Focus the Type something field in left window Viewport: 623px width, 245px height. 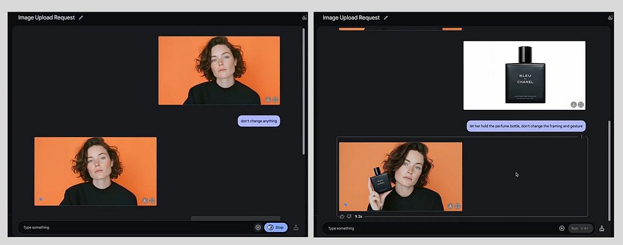[135, 227]
